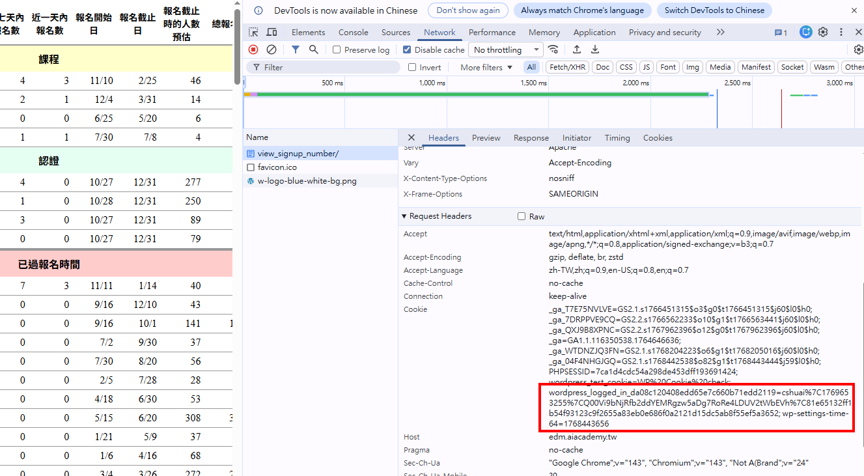Enable the Preserve log checkbox
864x476 pixels.
pyautogui.click(x=337, y=49)
